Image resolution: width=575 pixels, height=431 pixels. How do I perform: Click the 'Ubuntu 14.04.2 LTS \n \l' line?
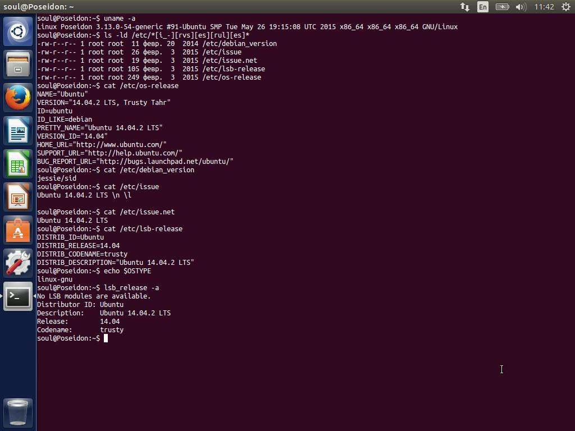(x=84, y=195)
